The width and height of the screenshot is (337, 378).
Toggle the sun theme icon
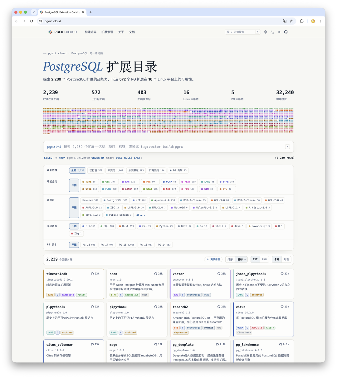click(279, 32)
